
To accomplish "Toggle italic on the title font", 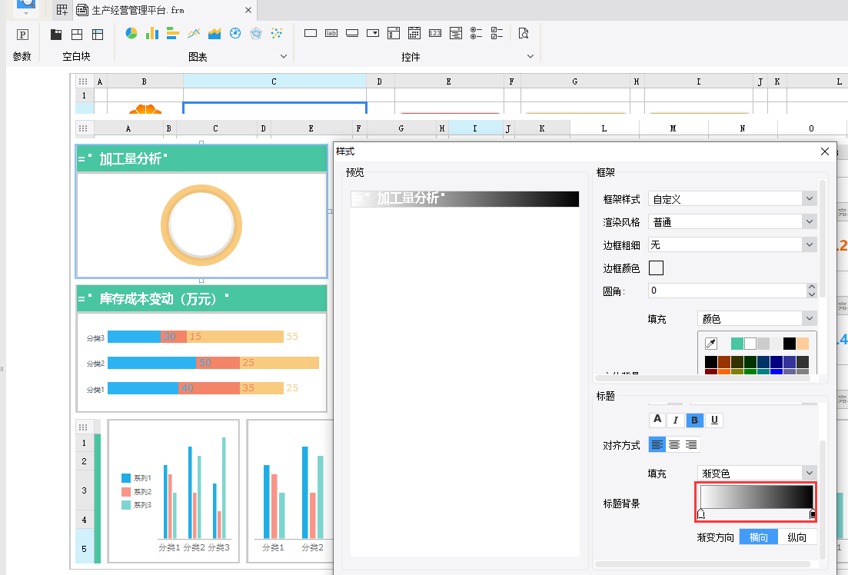I will 676,420.
